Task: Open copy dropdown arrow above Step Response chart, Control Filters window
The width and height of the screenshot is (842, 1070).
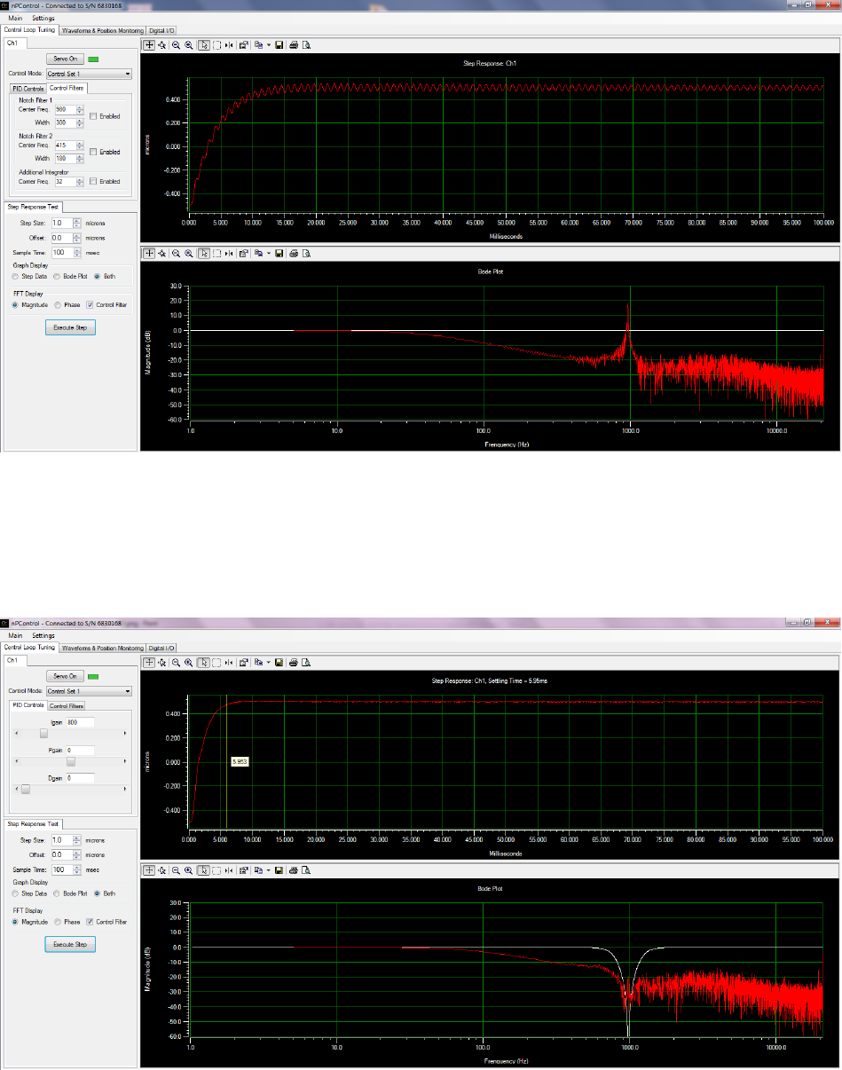Action: (x=269, y=44)
